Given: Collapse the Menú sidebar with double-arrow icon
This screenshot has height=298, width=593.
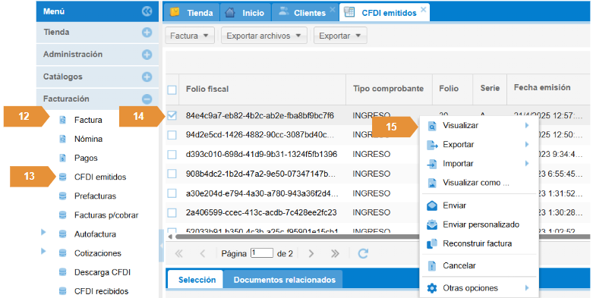Looking at the screenshot, I should coord(147,11).
